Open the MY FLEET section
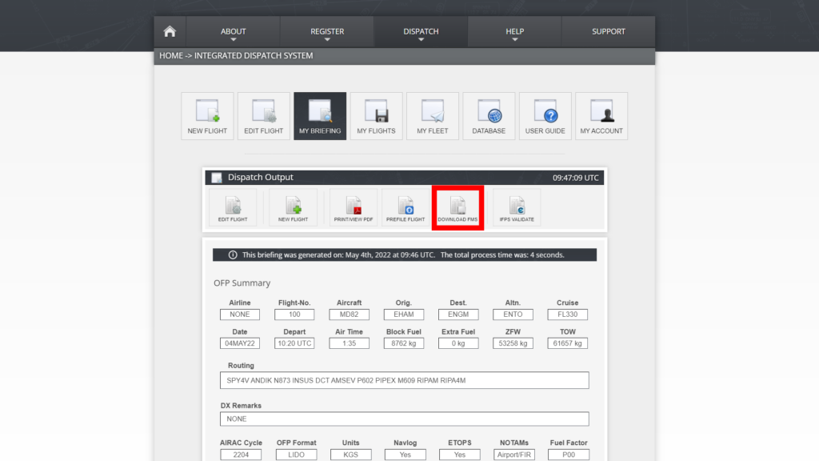The width and height of the screenshot is (819, 461). pyautogui.click(x=433, y=115)
